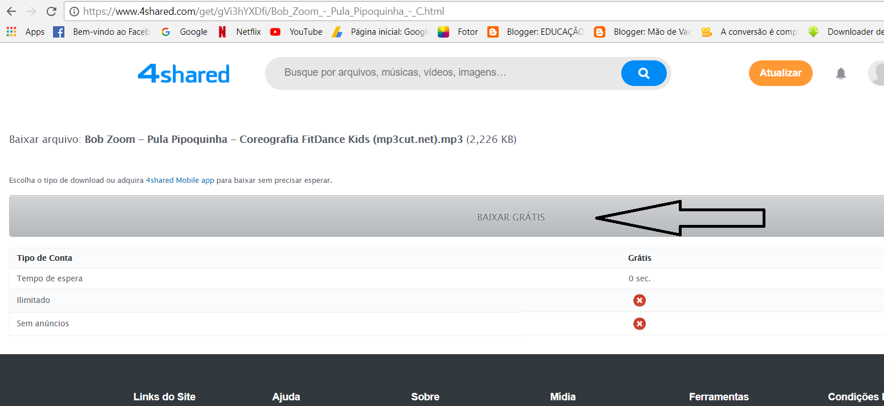This screenshot has height=406, width=884.
Task: Open the user profile avatar
Action: tap(876, 73)
